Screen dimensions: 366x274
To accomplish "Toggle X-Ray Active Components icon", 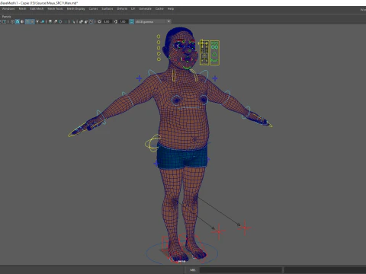I will click(86, 22).
